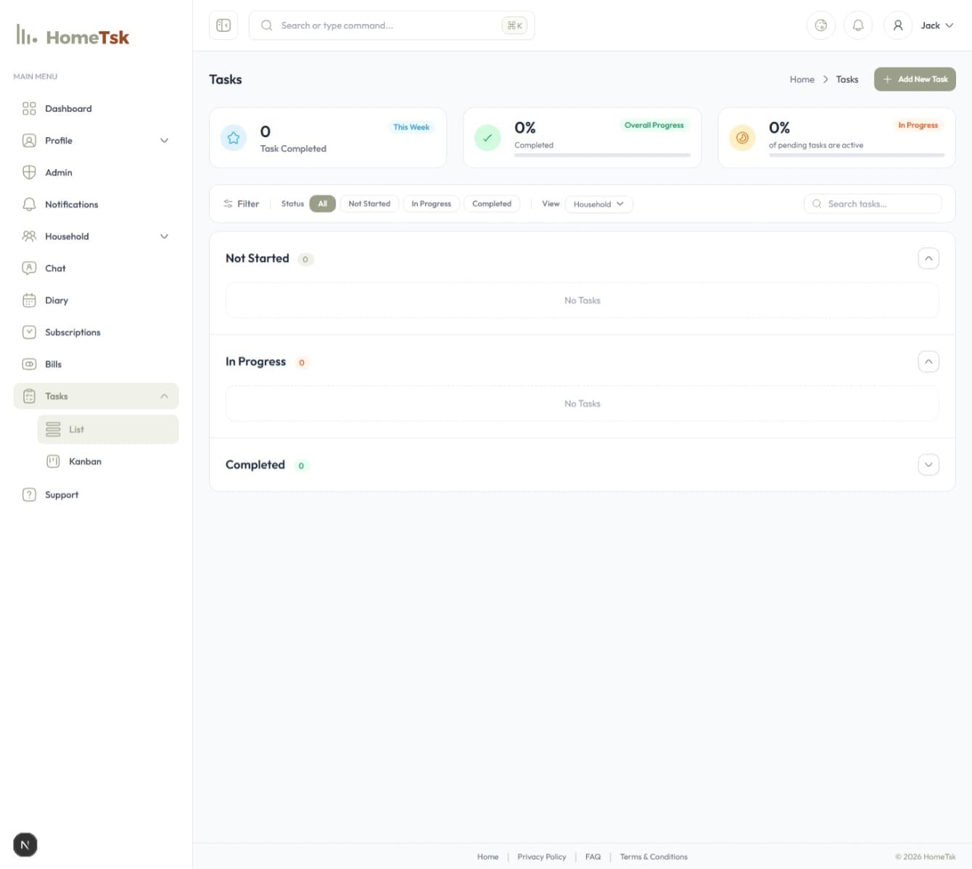Open notifications via the bell icon
The width and height of the screenshot is (972, 869).
coord(858,25)
